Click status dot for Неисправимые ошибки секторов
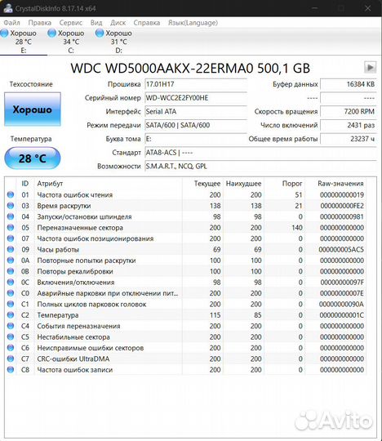Image resolution: width=382 pixels, height=441 pixels. coord(11,348)
